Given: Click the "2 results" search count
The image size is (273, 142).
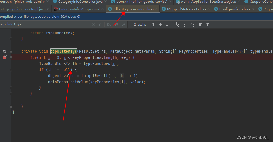Looking at the screenshot, I should point(140,24).
